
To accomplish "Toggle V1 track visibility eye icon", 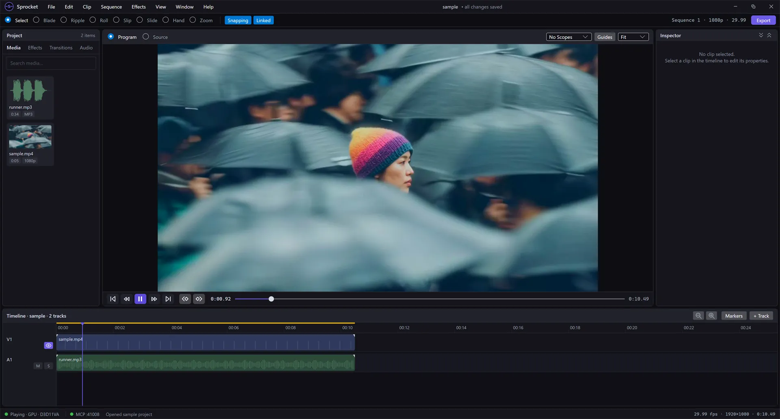I will pos(48,346).
